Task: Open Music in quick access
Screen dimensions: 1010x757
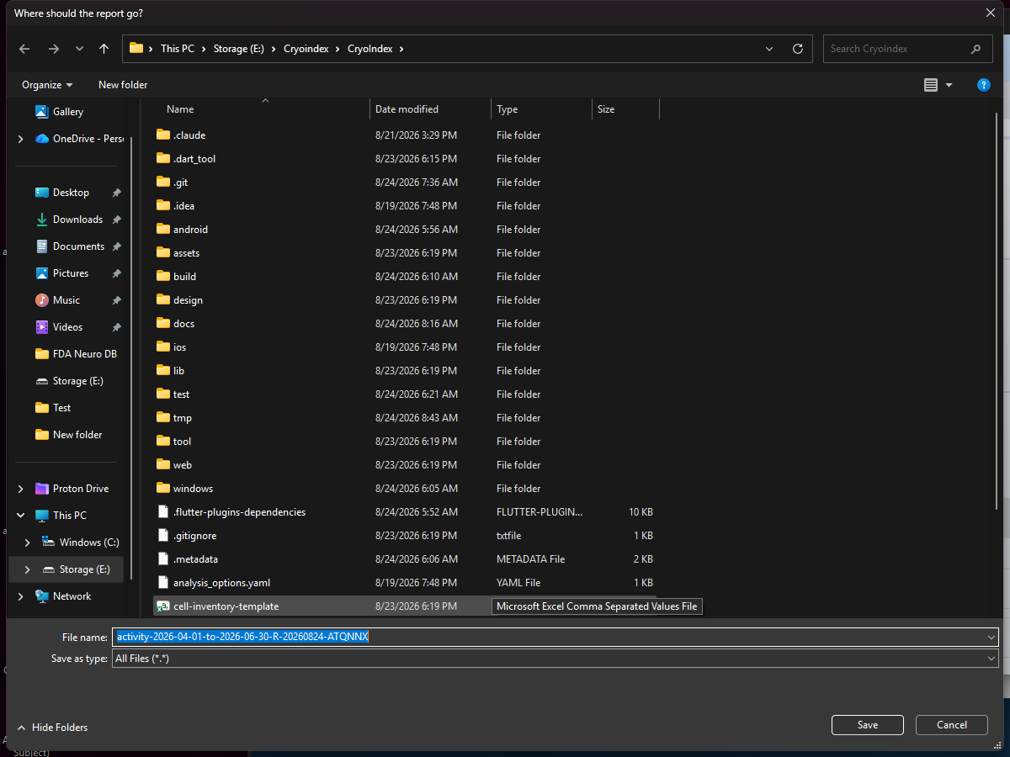Action: (x=66, y=300)
